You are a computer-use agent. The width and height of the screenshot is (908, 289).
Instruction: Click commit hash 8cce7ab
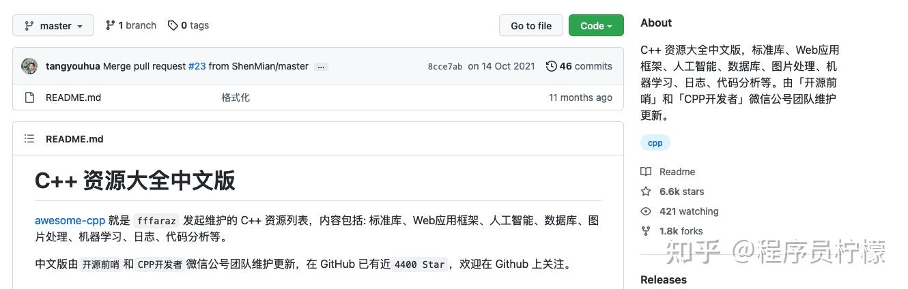[x=444, y=67]
